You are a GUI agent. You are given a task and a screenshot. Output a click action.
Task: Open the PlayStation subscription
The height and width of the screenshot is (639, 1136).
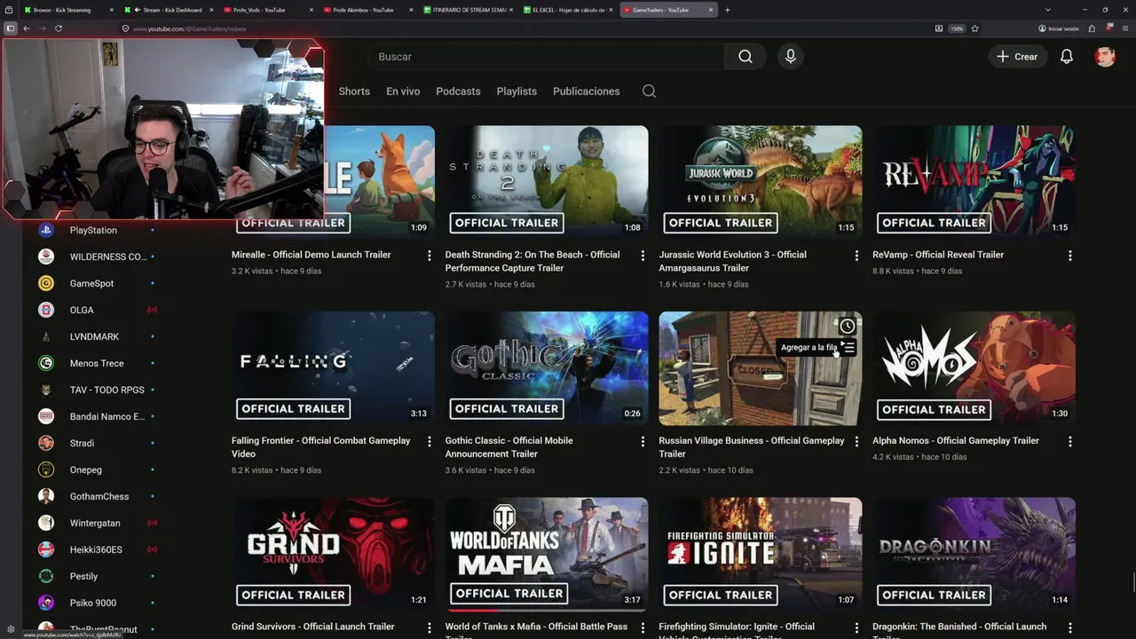93,230
